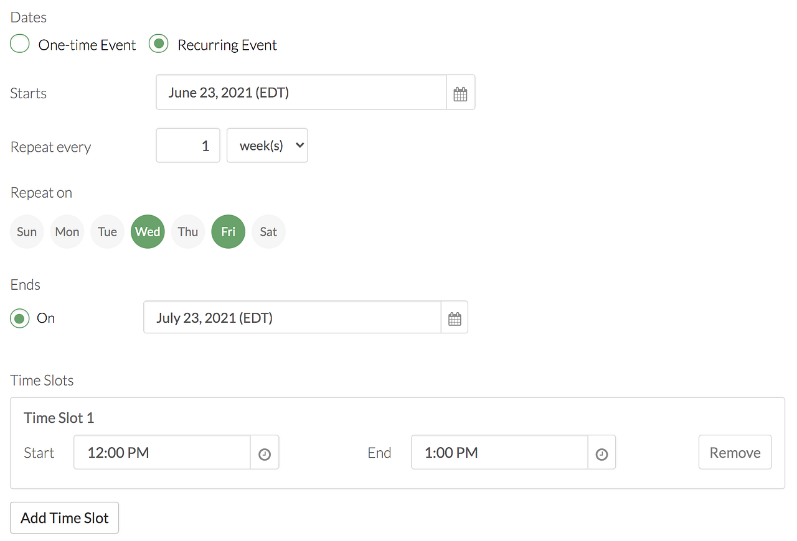Viewport: 797px width, 541px height.
Task: Select the One-time Event radio button
Action: coord(20,45)
